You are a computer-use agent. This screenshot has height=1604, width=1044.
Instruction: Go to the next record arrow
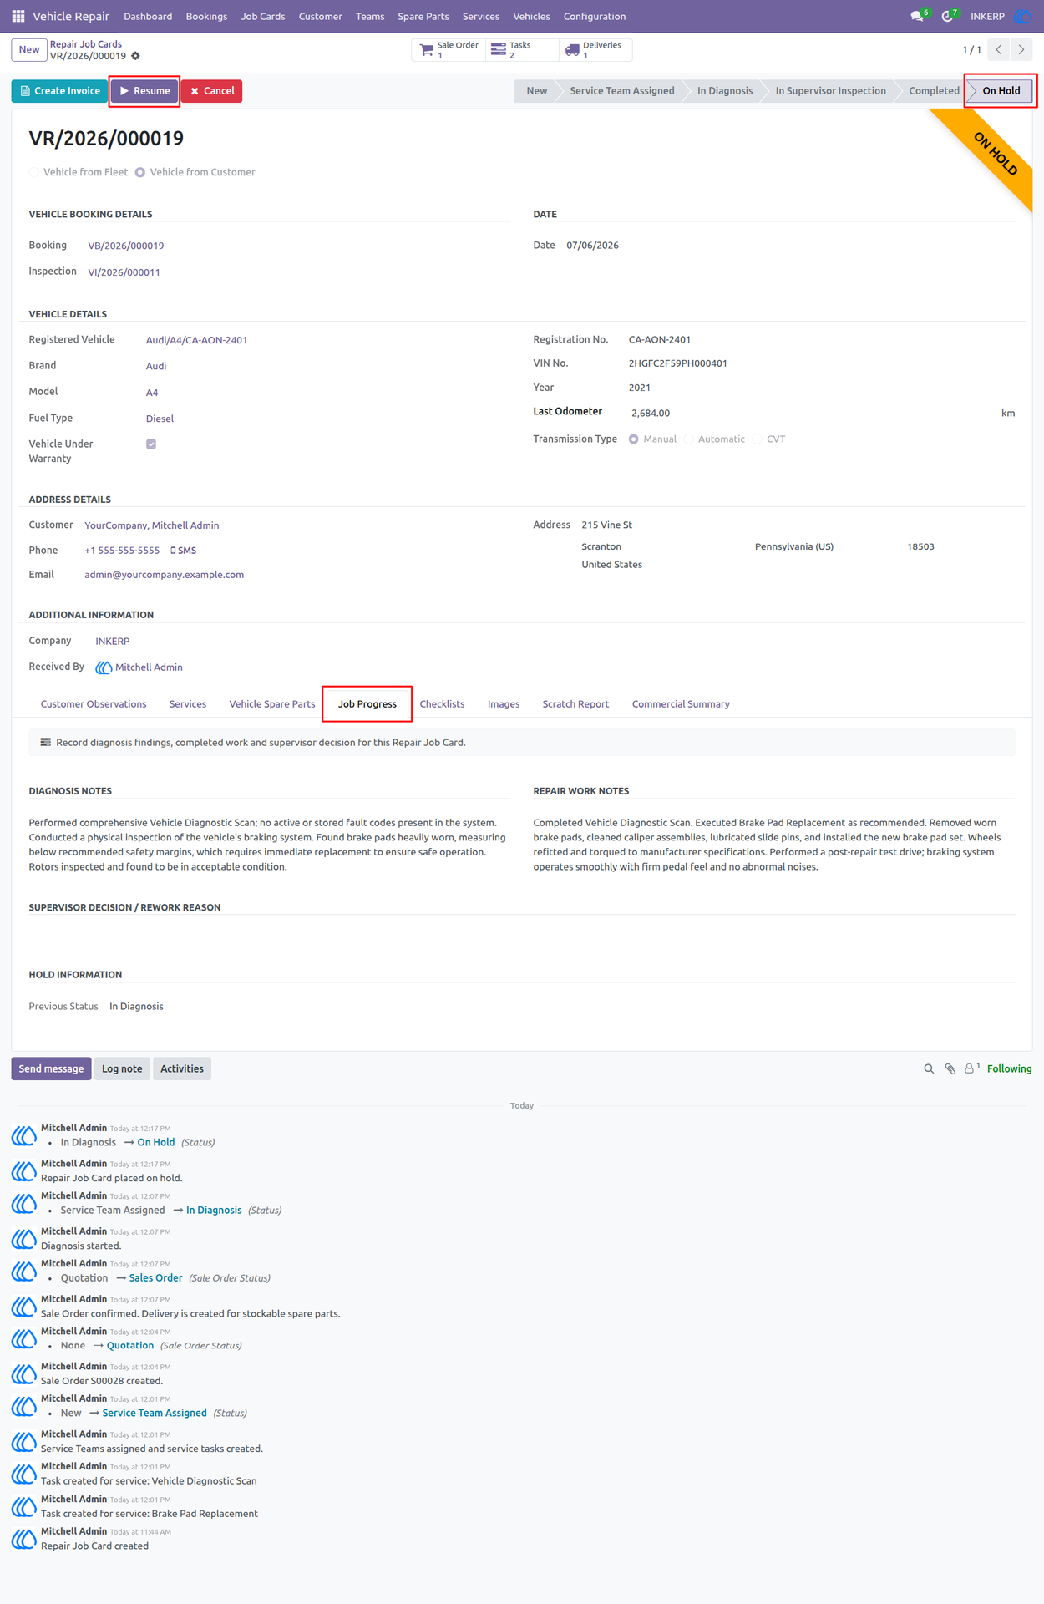point(1021,49)
